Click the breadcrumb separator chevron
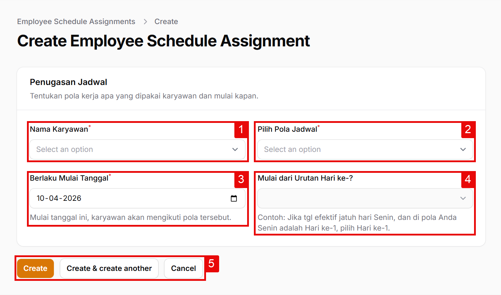 [x=145, y=22]
